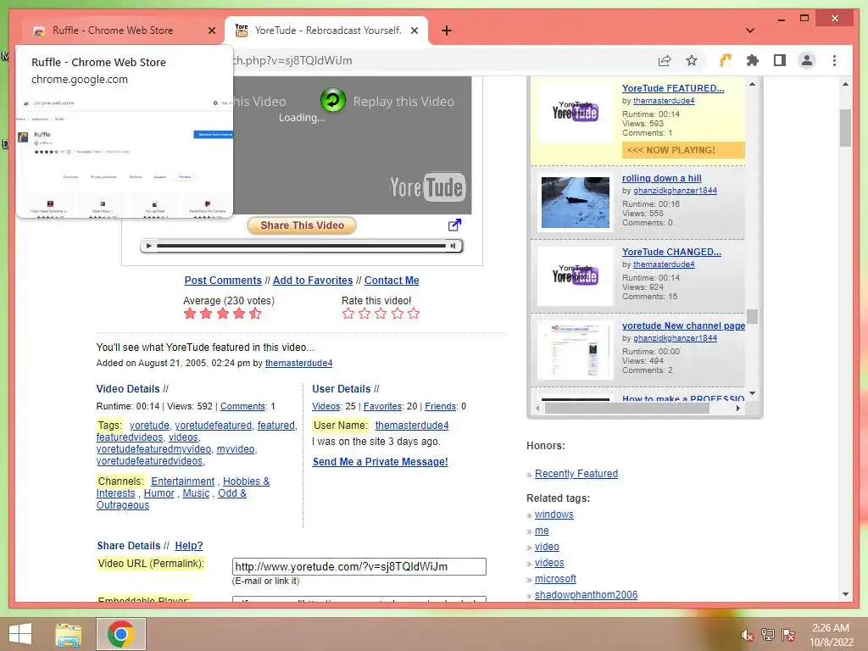Open the shadowphanthom2006 related tag
868x651 pixels.
pos(587,594)
